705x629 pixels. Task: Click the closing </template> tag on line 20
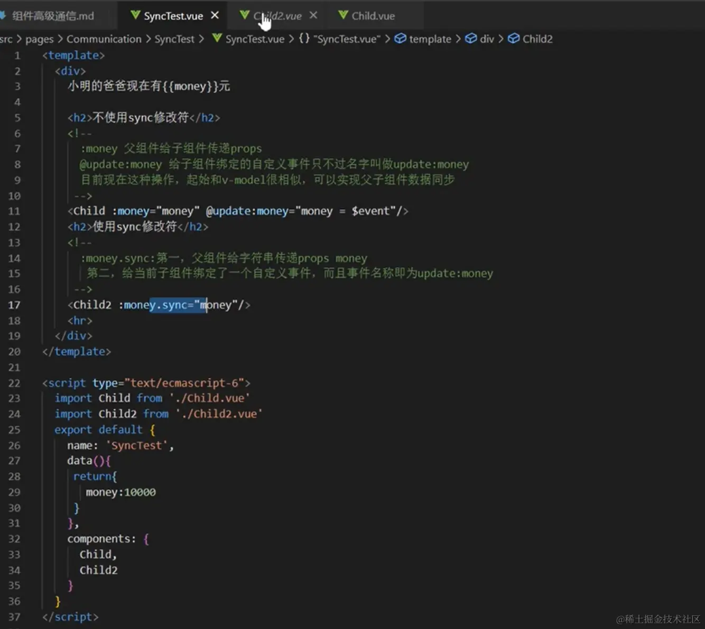click(x=77, y=352)
